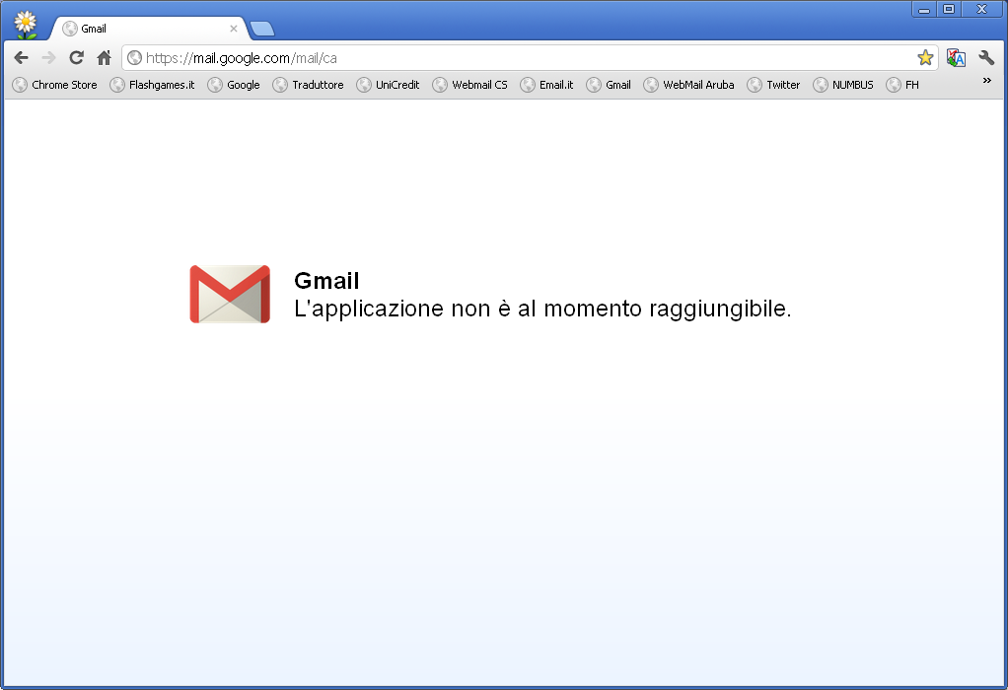Viewport: 1008px width, 690px height.
Task: Click the site globe icon in address bar
Action: coord(134,58)
